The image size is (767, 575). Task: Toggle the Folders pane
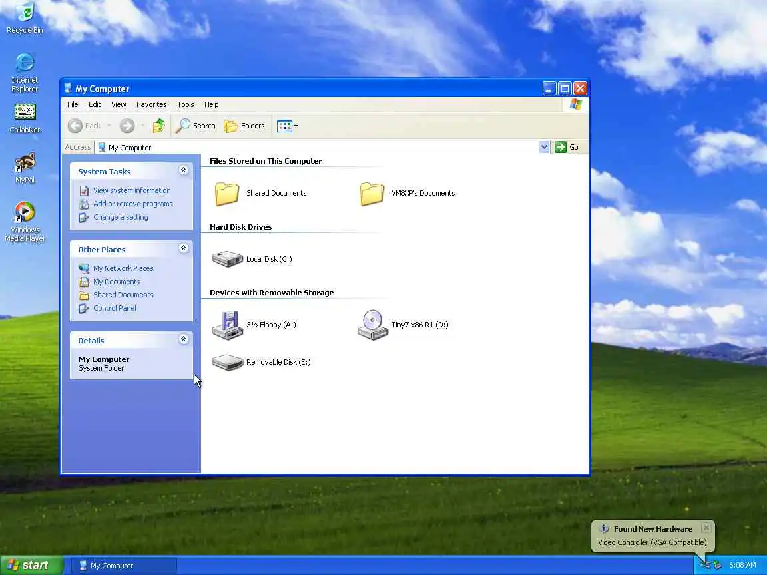tap(244, 126)
